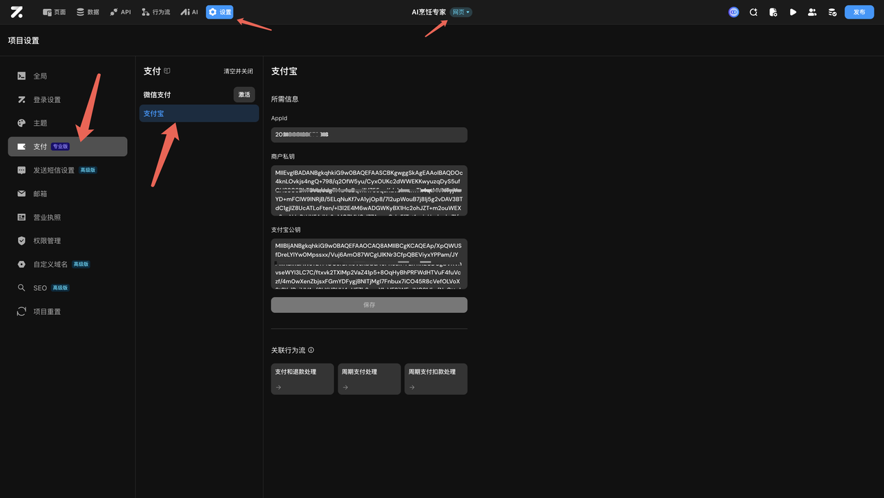884x498 pixels.
Task: Select 登录设置 in sidebar
Action: pyautogui.click(x=68, y=99)
